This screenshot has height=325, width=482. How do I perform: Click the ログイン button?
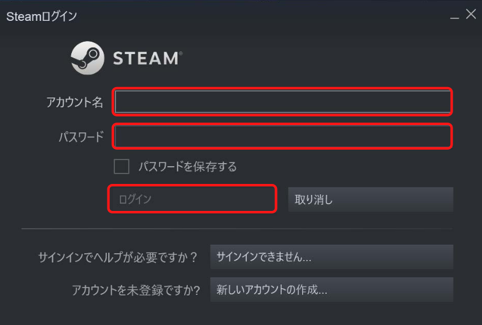tap(192, 199)
